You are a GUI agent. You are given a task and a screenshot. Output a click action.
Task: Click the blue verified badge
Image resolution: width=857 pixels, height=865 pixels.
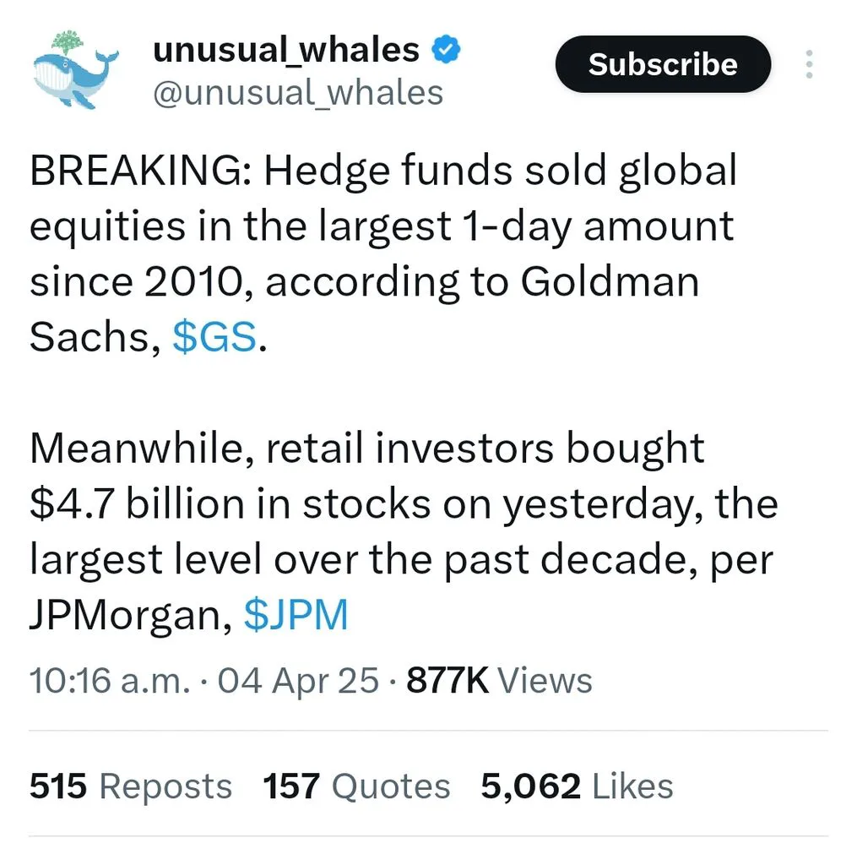click(x=446, y=49)
